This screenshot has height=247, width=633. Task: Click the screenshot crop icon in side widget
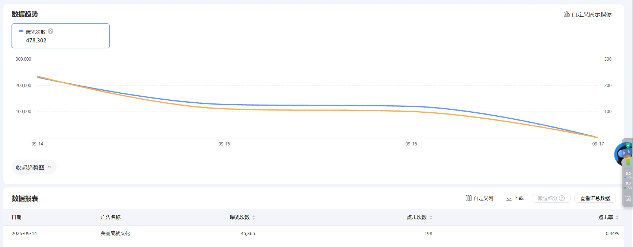point(628,199)
